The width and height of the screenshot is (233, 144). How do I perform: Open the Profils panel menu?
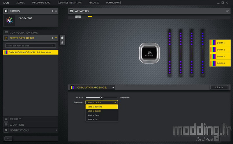[56, 11]
